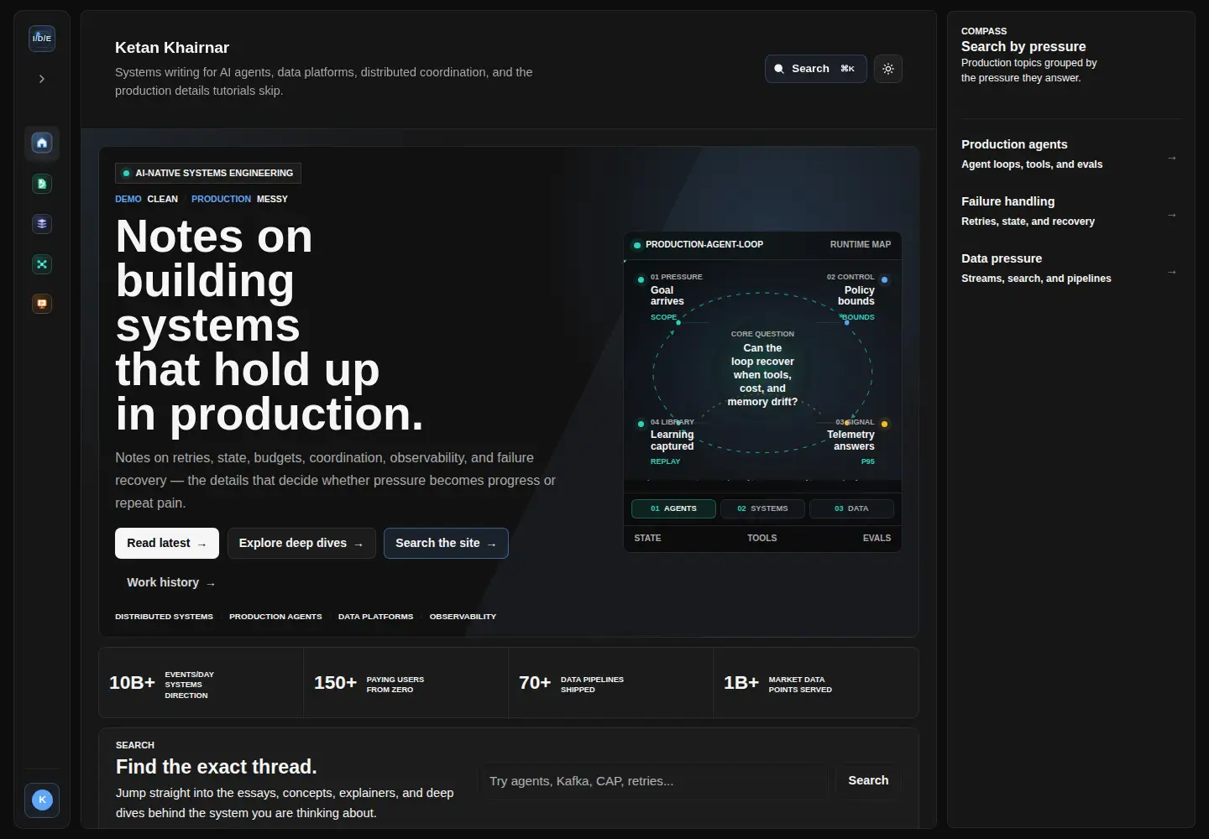Open the green document icon in sidebar
Image resolution: width=1209 pixels, height=839 pixels.
pyautogui.click(x=42, y=184)
